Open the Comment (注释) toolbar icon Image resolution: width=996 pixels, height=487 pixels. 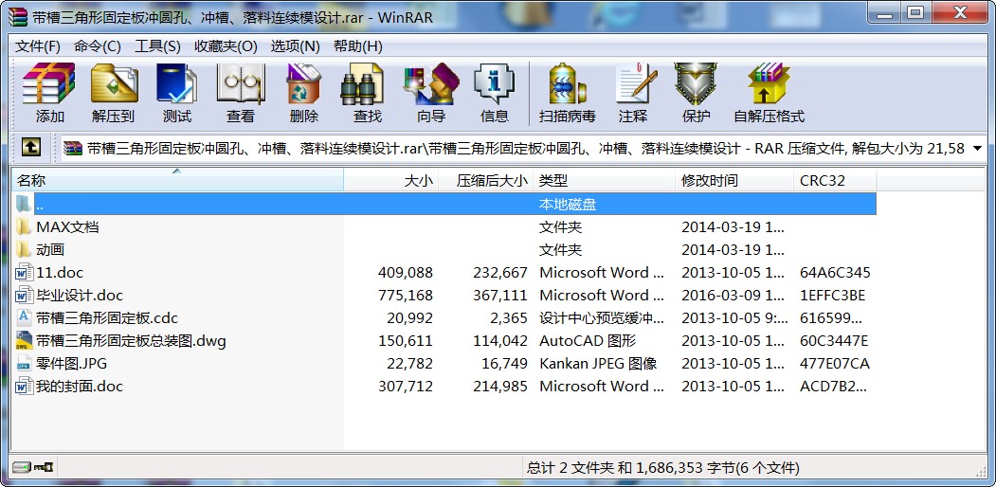coord(633,93)
